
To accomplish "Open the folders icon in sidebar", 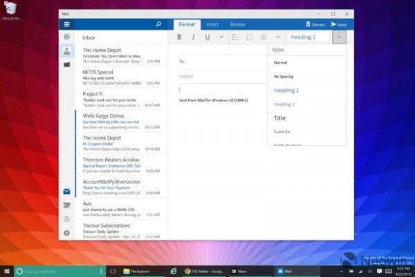I will (x=66, y=64).
